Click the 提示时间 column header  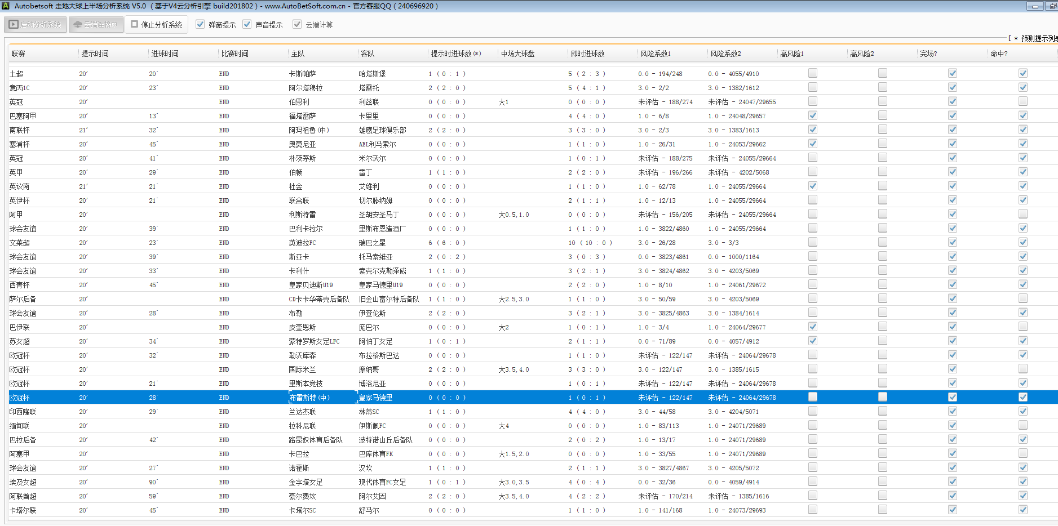95,54
